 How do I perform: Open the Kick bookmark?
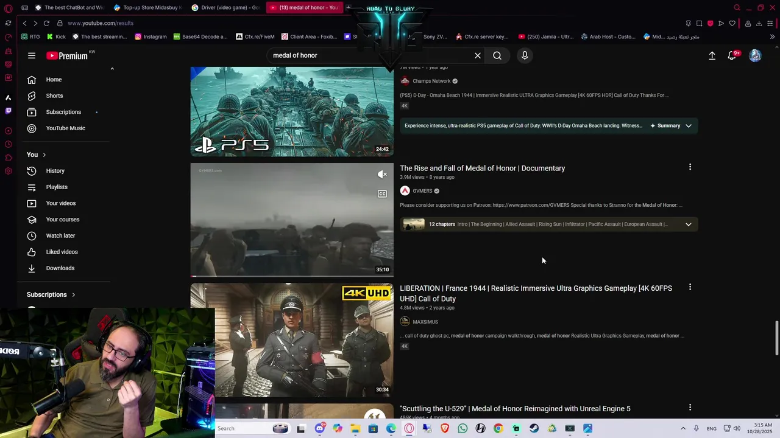pos(55,36)
